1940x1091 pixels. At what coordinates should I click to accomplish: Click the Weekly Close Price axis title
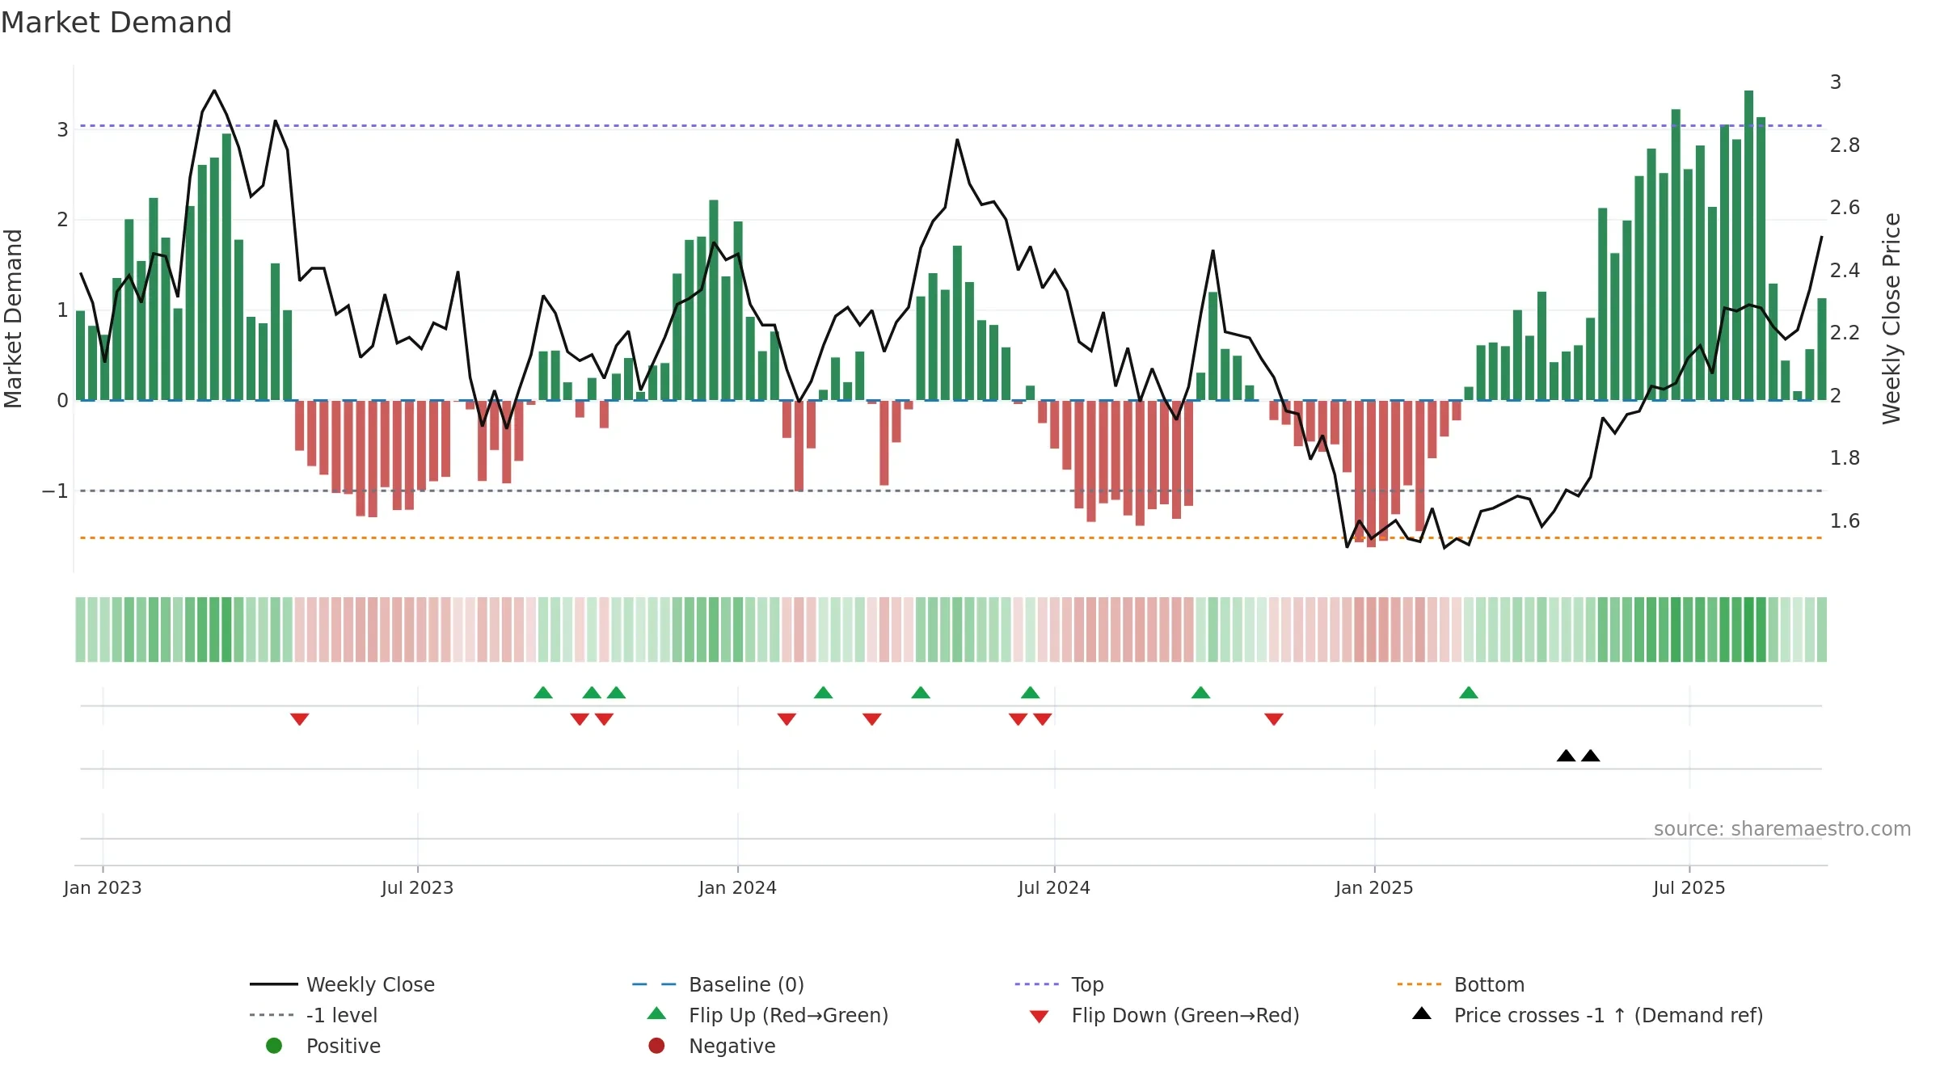coord(1891,318)
